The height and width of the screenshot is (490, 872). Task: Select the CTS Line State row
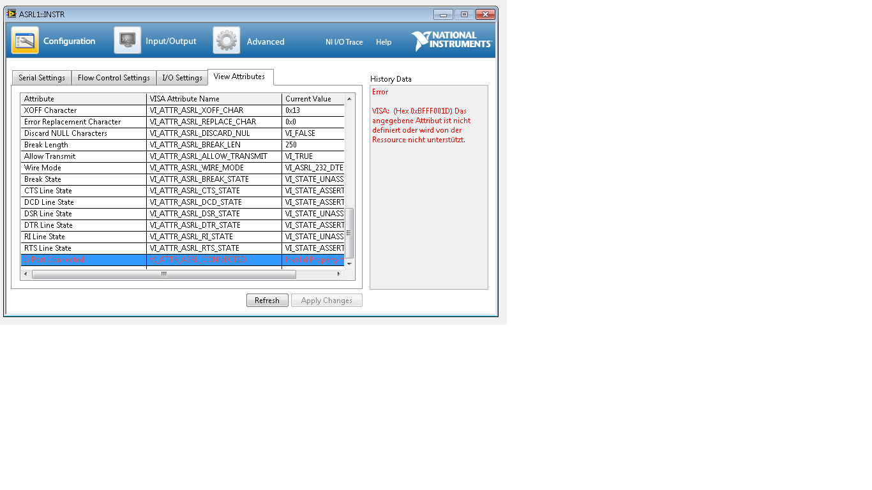183,191
